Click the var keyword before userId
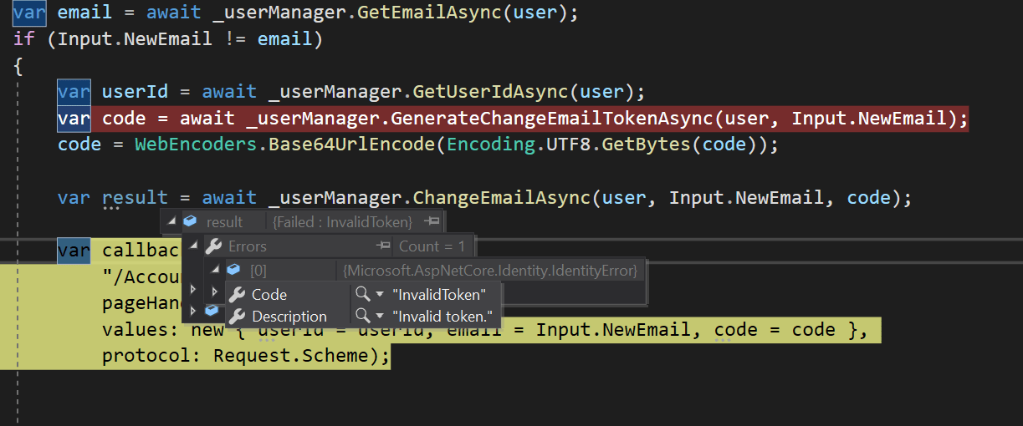 click(74, 92)
